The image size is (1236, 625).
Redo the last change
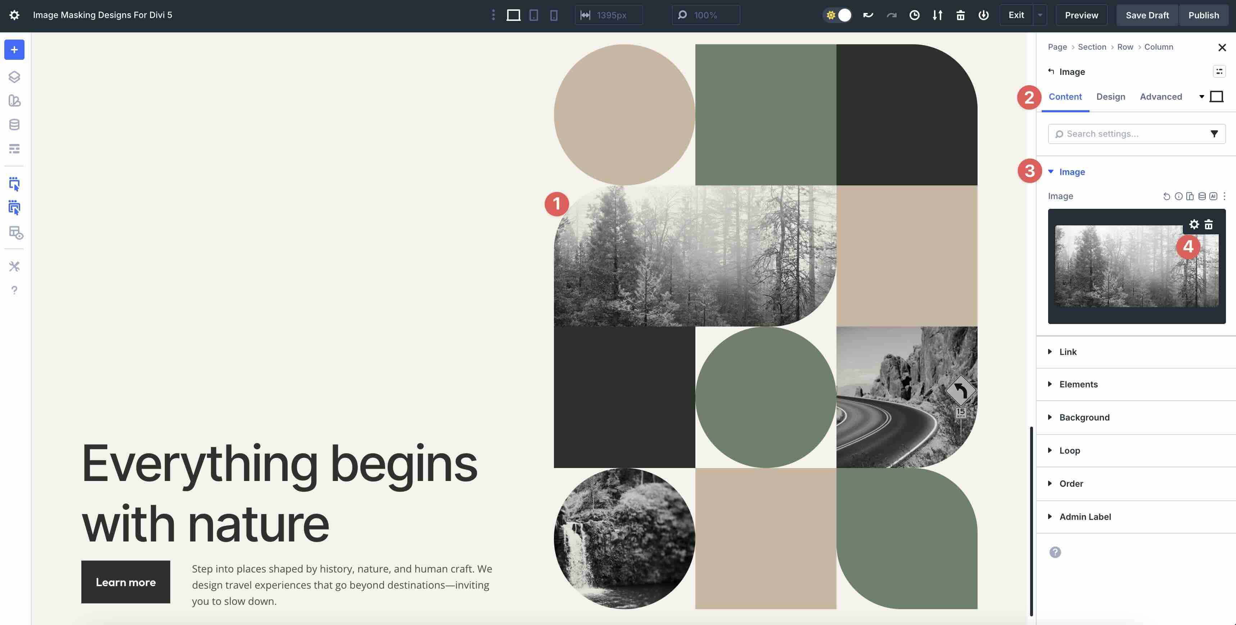(x=891, y=15)
